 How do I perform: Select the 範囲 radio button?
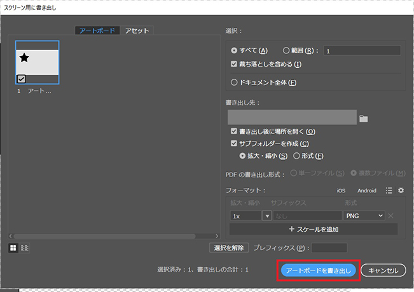pos(287,50)
